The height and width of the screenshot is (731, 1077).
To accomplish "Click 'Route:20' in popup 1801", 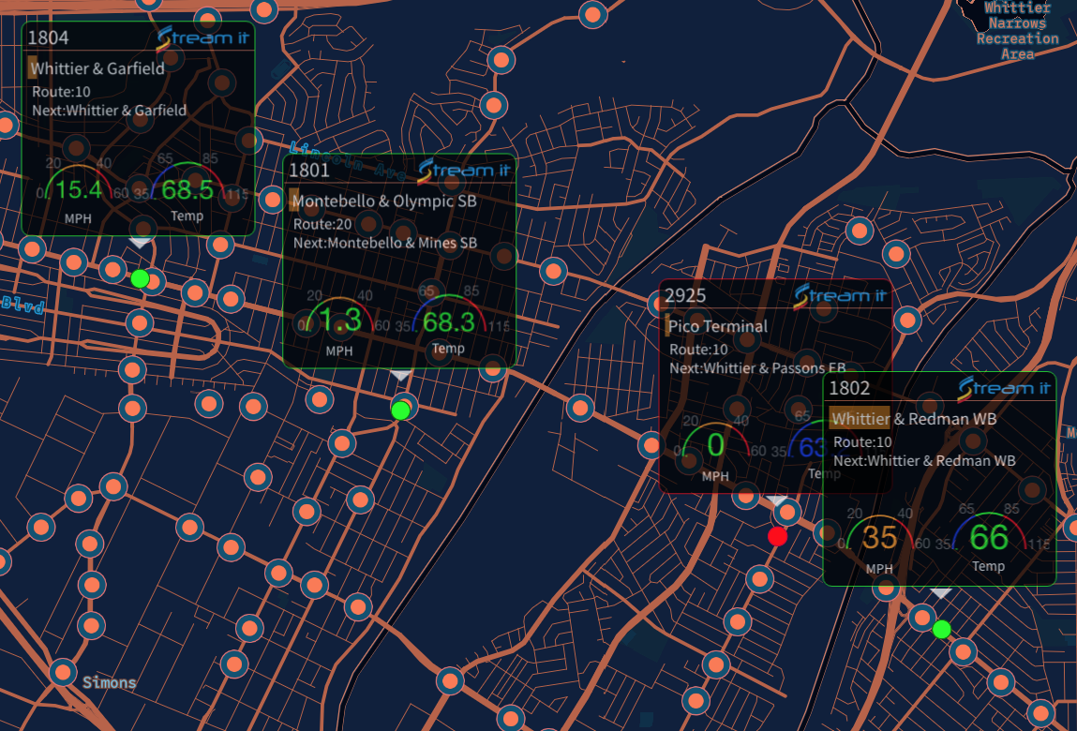I will 322,225.
